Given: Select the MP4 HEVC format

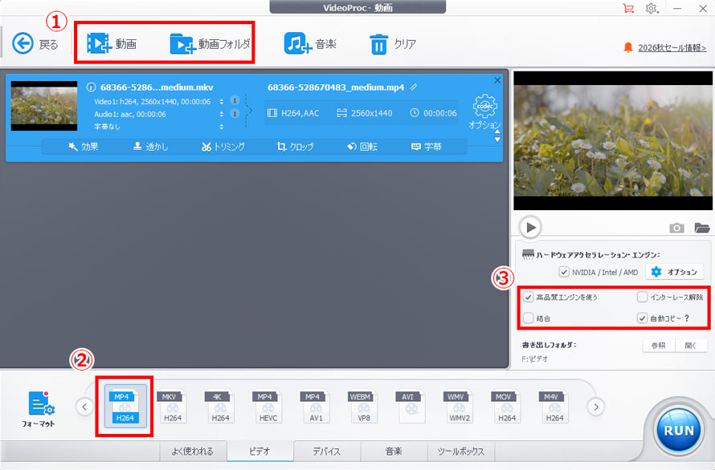Looking at the screenshot, I should coord(268,407).
